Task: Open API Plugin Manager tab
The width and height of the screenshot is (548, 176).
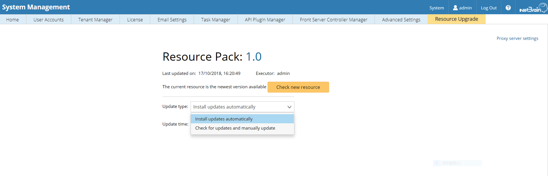Action: pos(265,20)
